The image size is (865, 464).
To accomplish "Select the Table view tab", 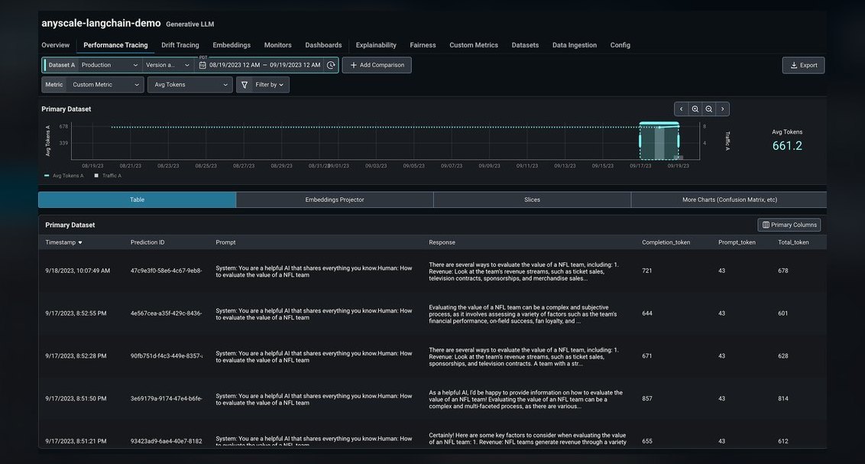I will pos(137,200).
